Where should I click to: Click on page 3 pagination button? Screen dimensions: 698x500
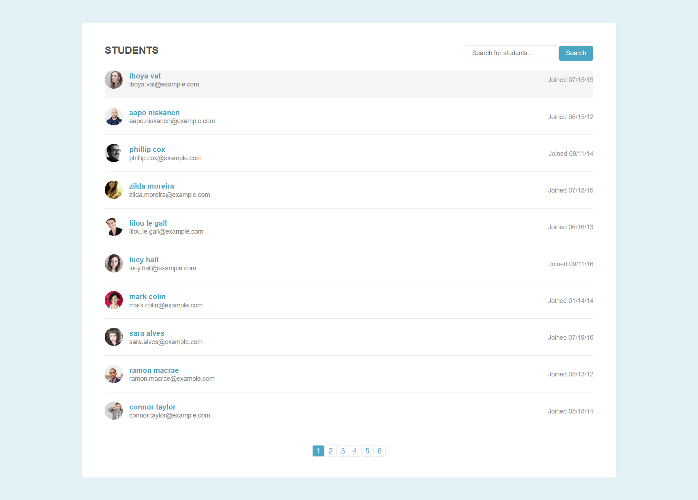(x=342, y=451)
